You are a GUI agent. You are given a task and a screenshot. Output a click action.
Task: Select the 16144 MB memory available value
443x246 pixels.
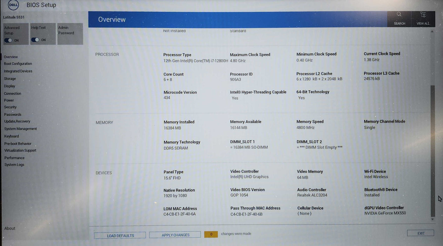(x=239, y=128)
